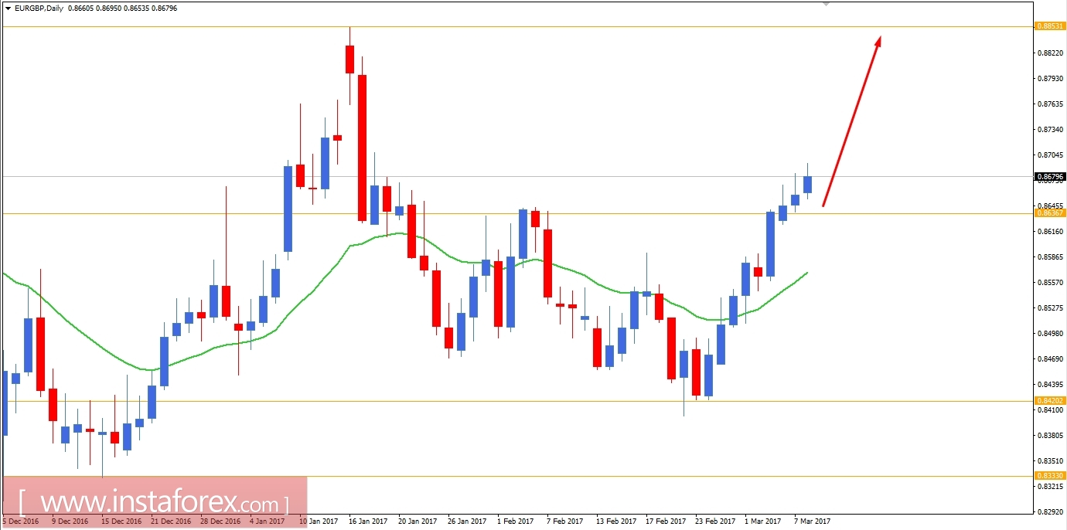Open the EURGBP chart symbol dropdown arrow
Screen dimensions: 1067x530
pos(6,8)
